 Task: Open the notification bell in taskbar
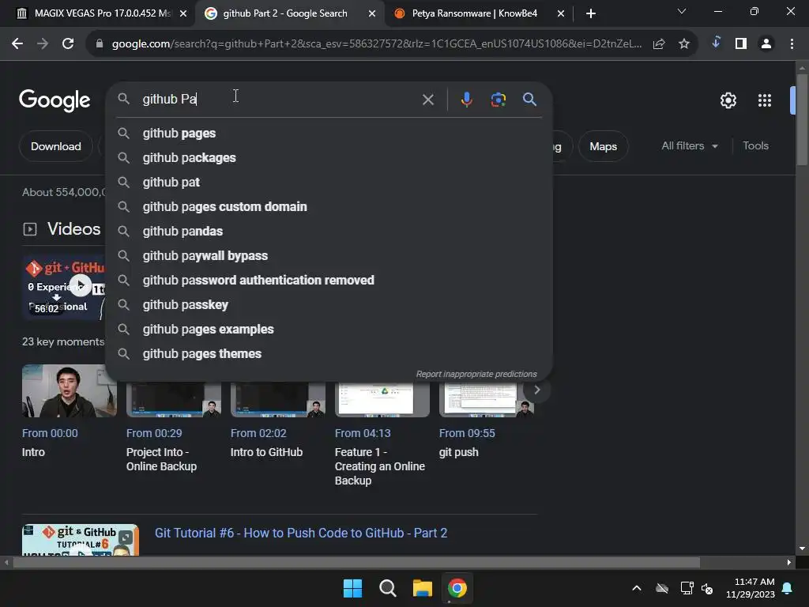coord(787,588)
